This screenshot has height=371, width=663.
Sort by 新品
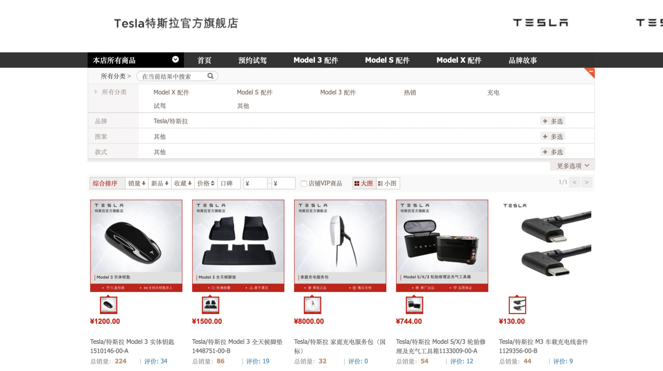click(160, 183)
